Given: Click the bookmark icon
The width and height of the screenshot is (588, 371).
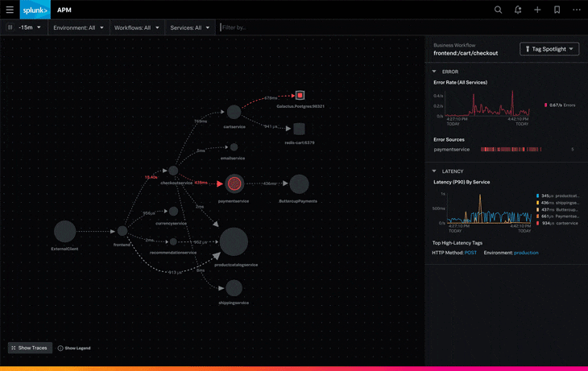Looking at the screenshot, I should pyautogui.click(x=557, y=10).
